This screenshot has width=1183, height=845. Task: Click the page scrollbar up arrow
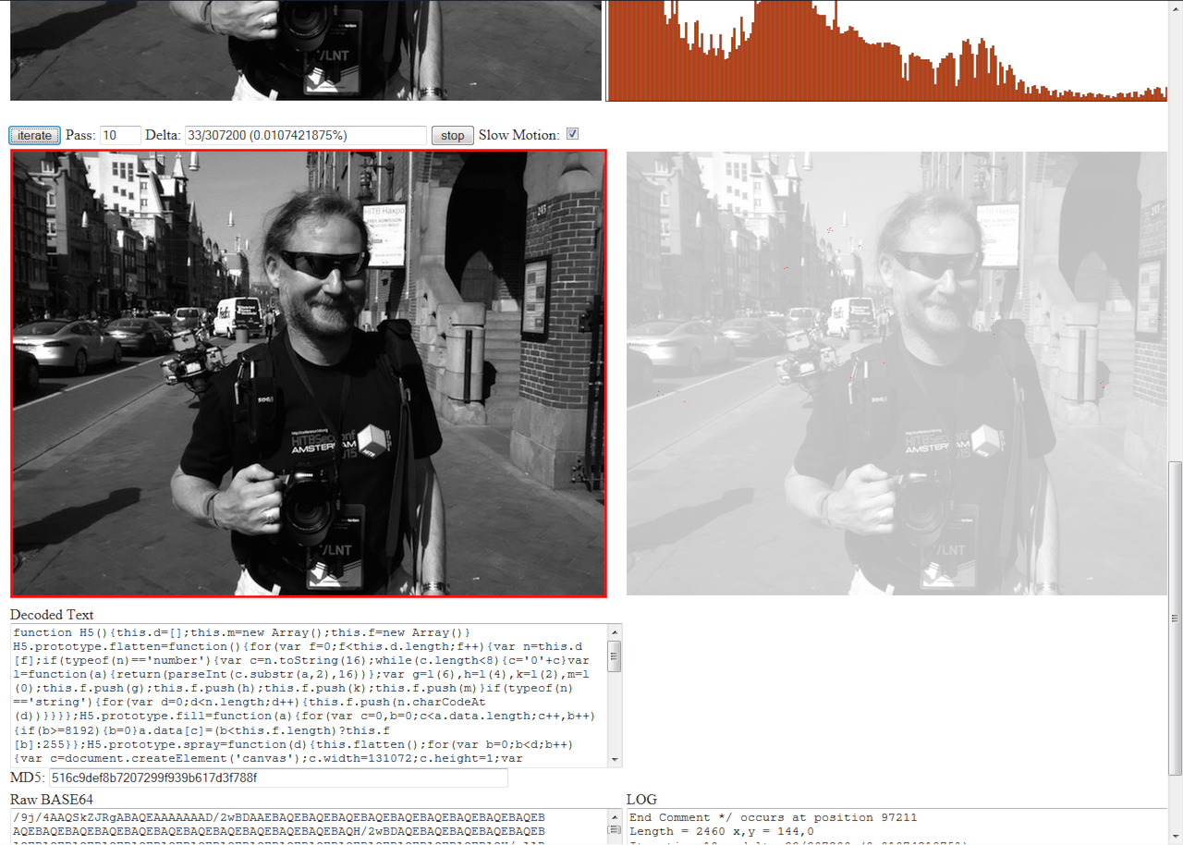1176,6
